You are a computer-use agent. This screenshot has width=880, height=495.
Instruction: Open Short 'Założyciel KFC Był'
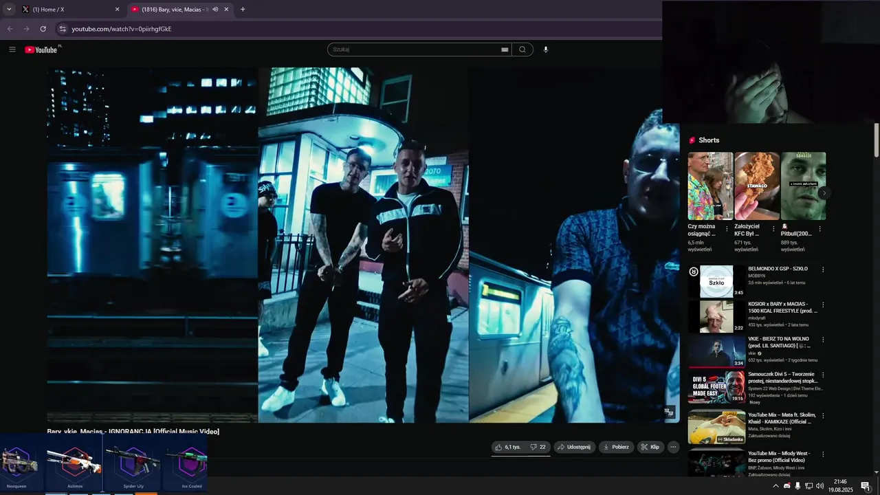757,186
